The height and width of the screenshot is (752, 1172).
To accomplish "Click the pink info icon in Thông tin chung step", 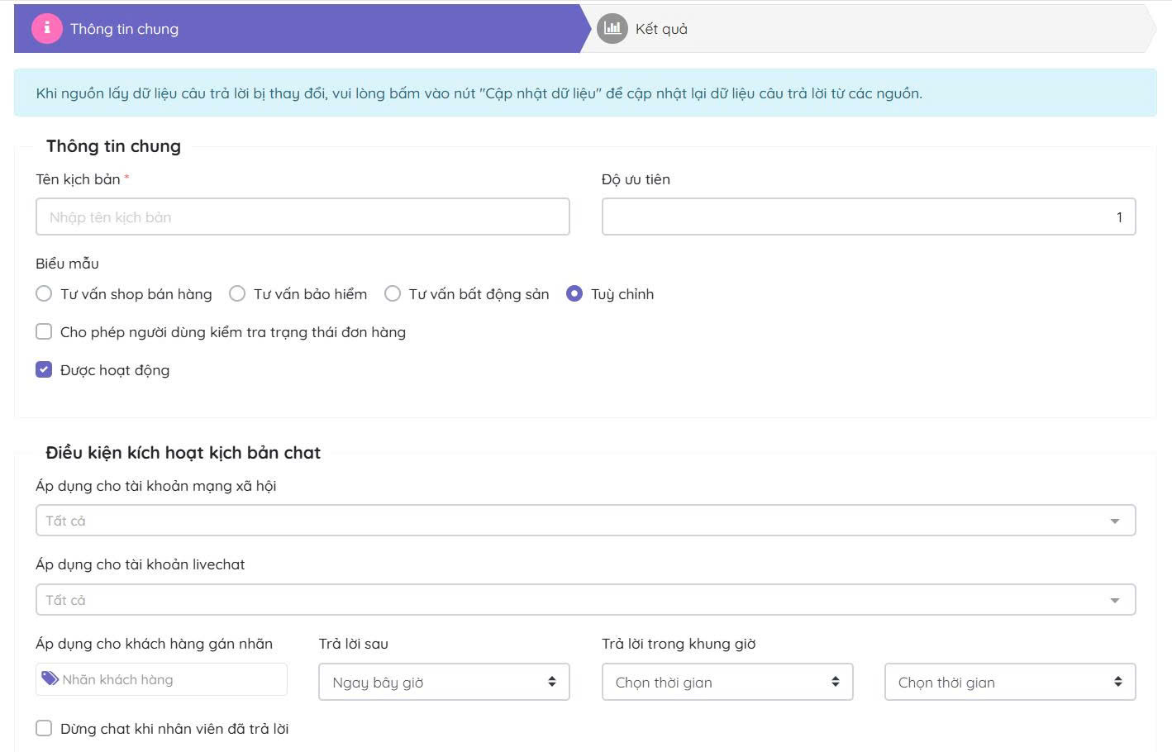I will point(47,28).
